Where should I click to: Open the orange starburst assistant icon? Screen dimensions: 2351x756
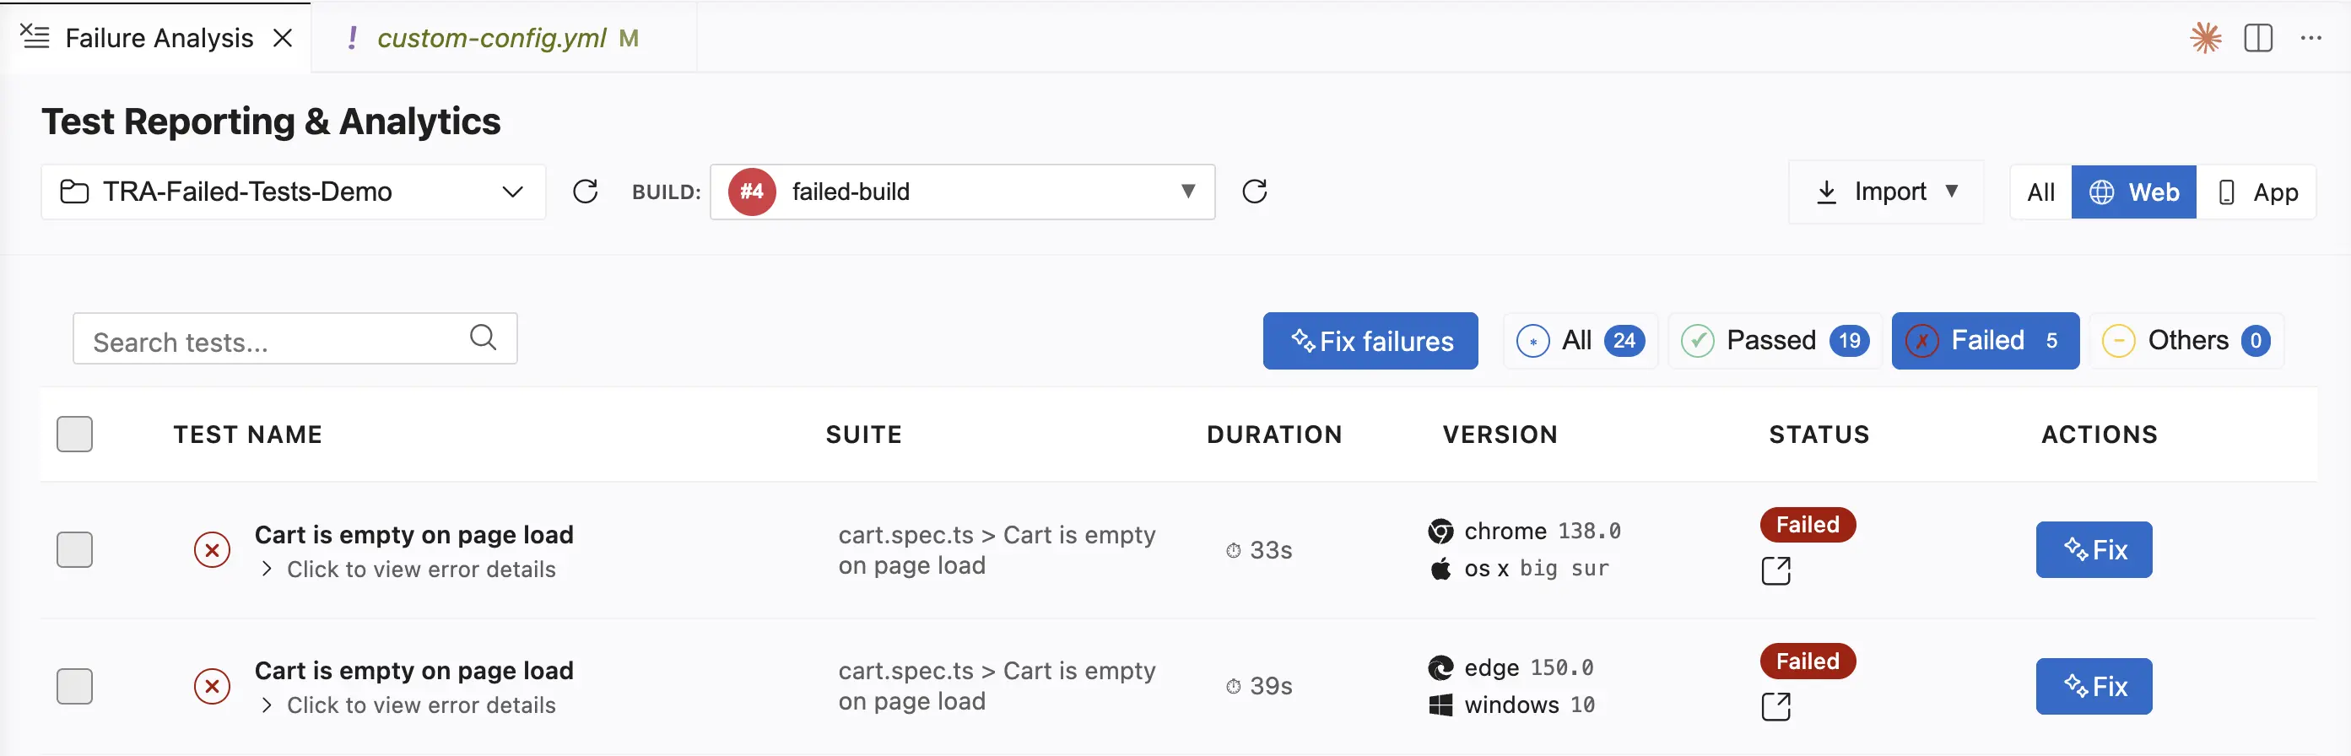[x=2206, y=37]
